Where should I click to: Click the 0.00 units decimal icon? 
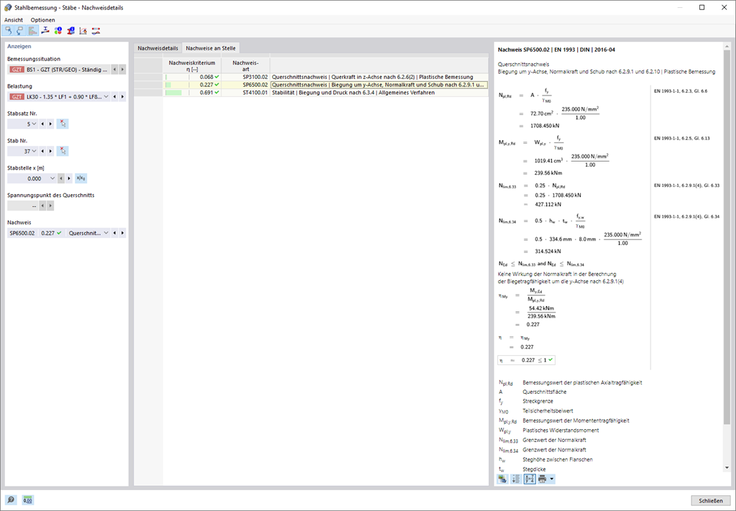pos(28,500)
